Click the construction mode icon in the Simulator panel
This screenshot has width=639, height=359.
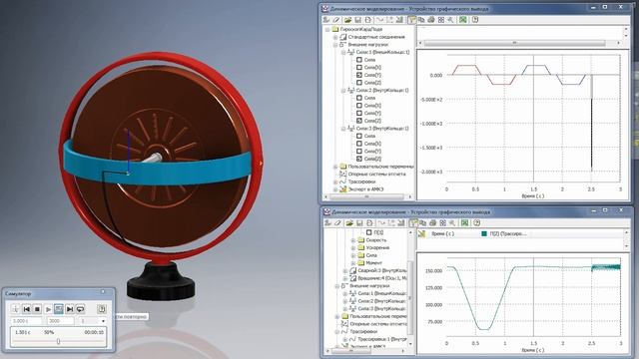[x=16, y=309]
